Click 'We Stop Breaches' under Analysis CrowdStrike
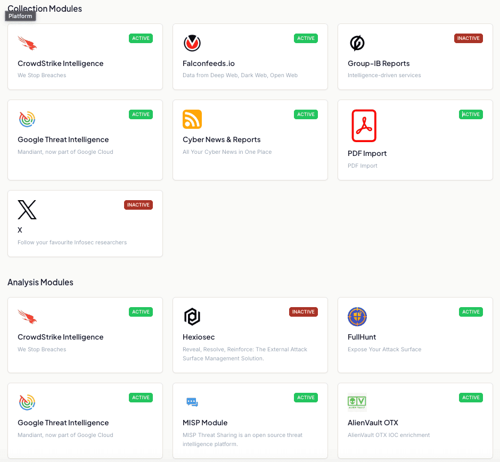The image size is (500, 462). [42, 350]
